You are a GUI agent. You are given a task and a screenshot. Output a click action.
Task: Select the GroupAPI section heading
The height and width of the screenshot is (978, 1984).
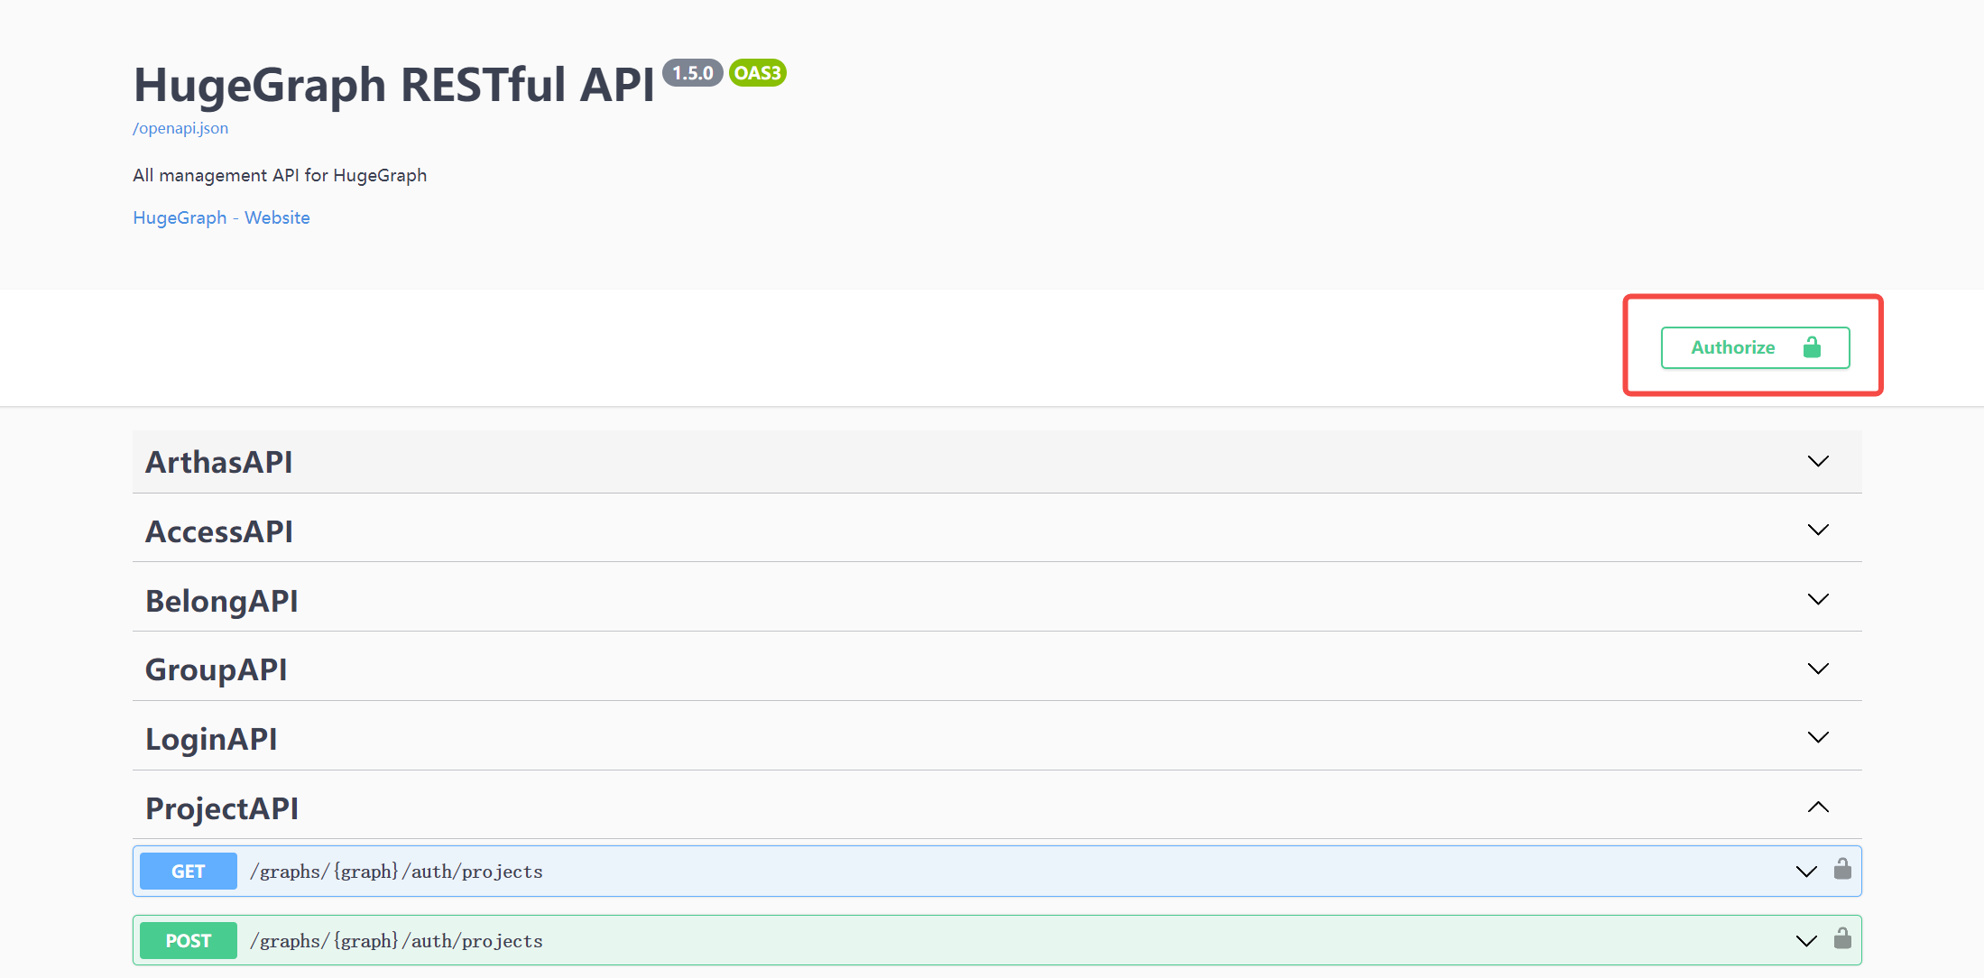coord(216,669)
